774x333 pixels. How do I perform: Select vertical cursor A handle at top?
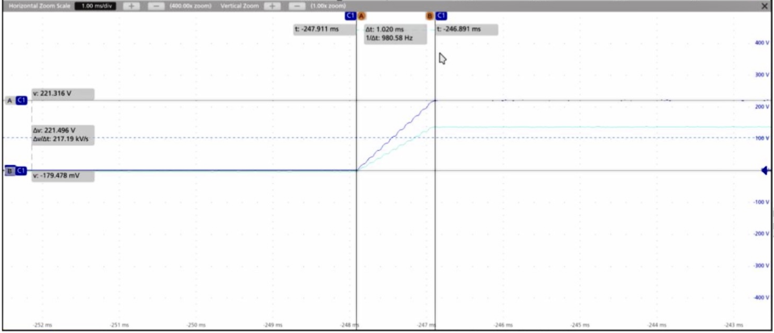[x=362, y=16]
